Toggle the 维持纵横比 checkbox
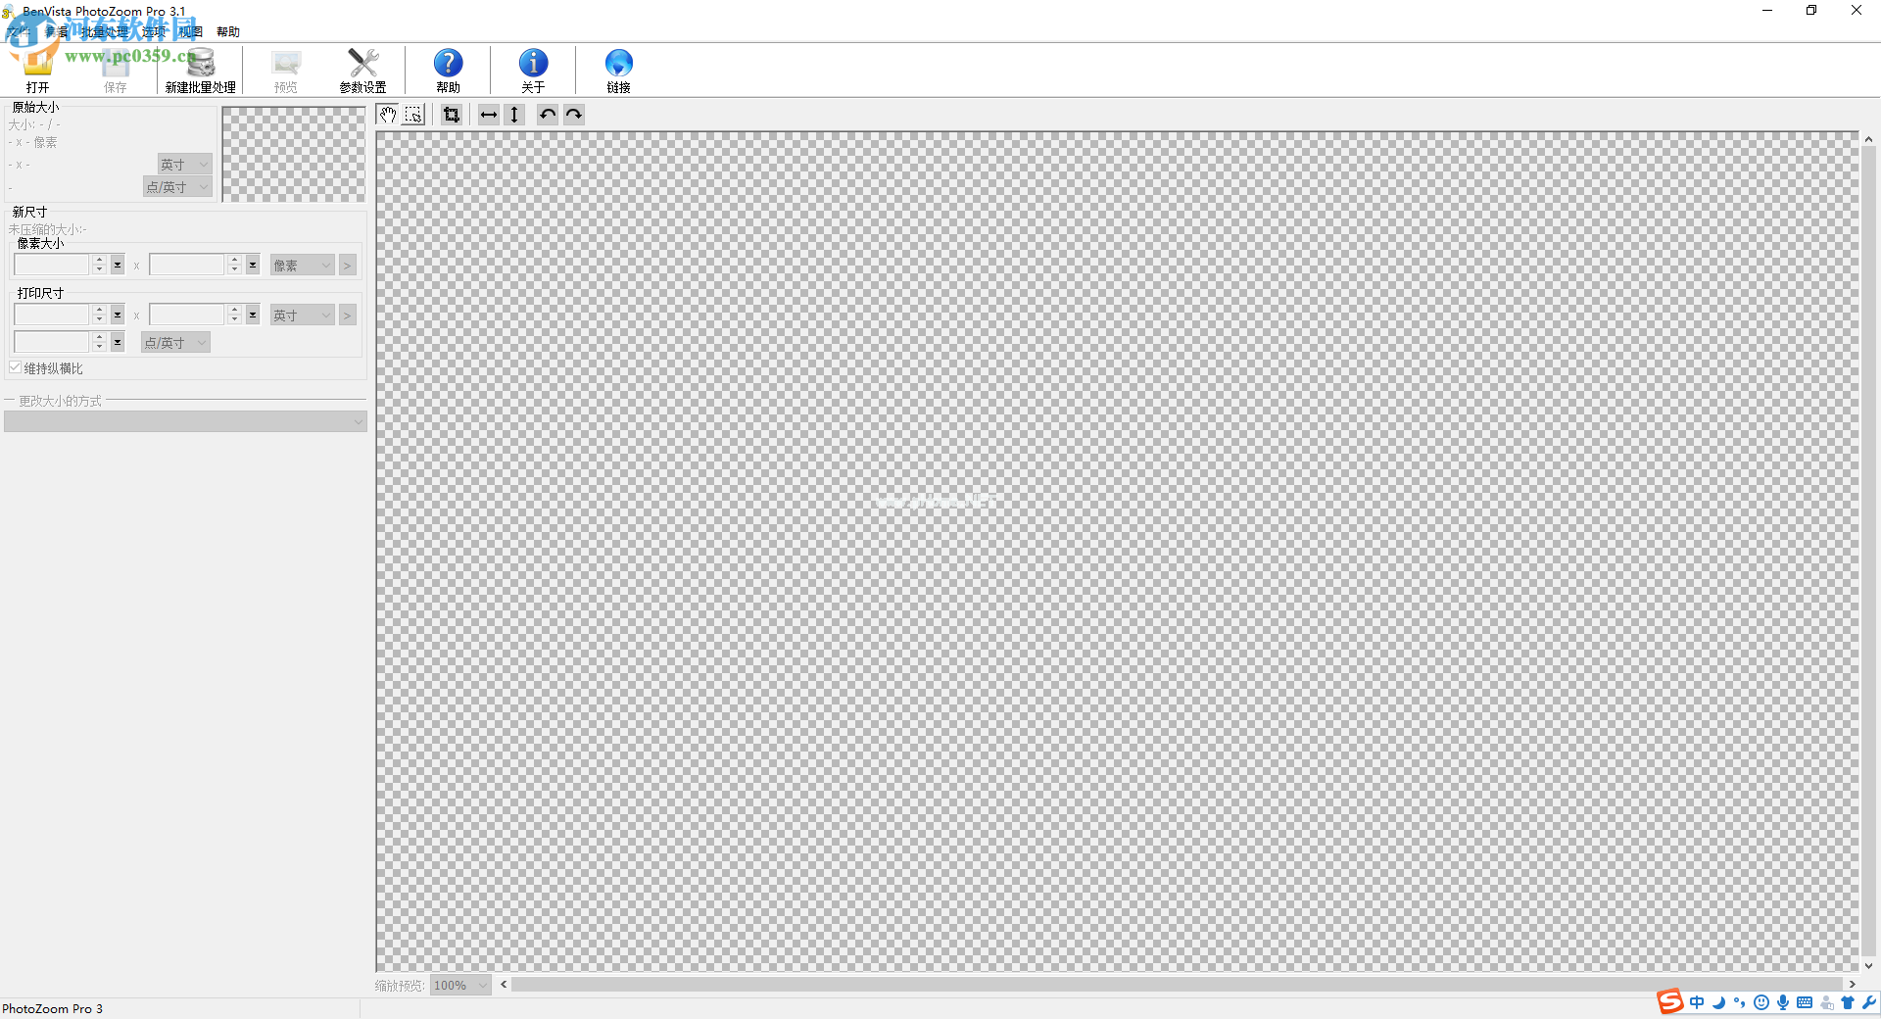1881x1019 pixels. (x=15, y=367)
